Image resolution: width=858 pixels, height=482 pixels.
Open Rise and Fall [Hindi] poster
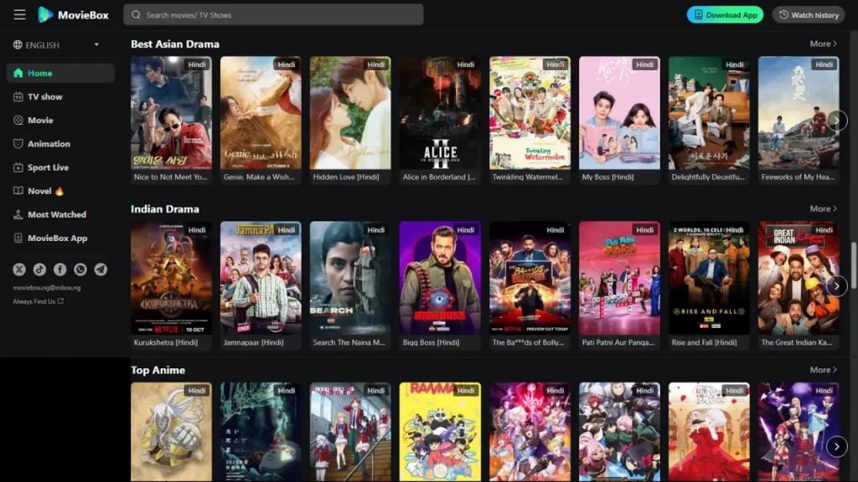[709, 278]
